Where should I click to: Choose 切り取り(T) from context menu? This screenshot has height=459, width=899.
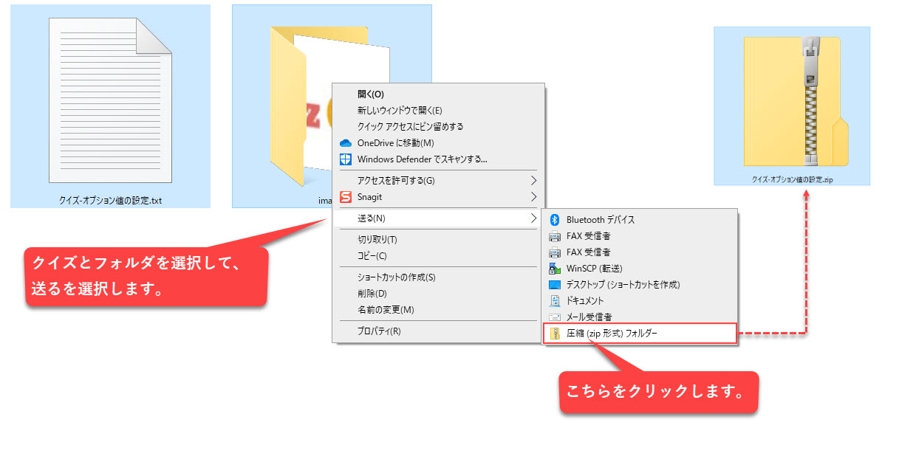(439, 239)
